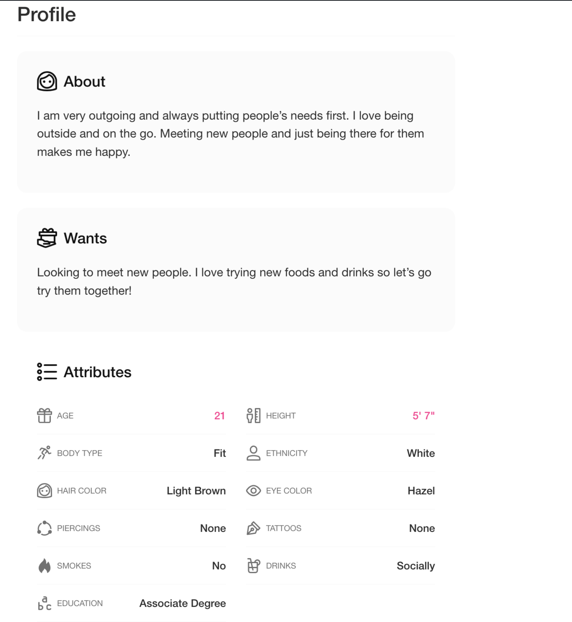Screen dimensions: 572x622
Task: Click the Body Type running figure icon
Action: pyautogui.click(x=44, y=453)
